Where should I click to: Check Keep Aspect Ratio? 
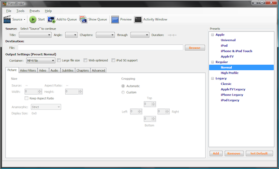tap(27, 98)
